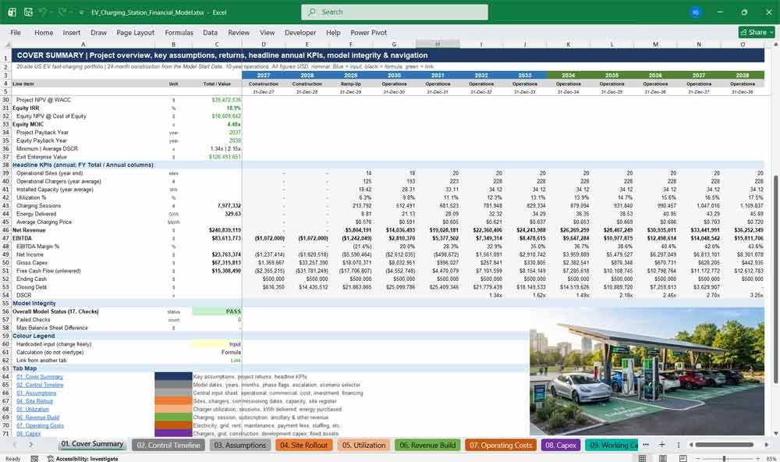Open the Developer ribbon tab
This screenshot has height=462, width=780.
click(300, 32)
